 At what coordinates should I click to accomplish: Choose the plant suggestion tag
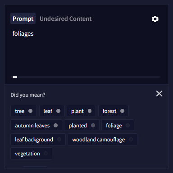[x=81, y=111]
